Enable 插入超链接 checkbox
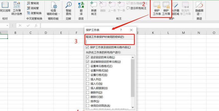This screenshot has height=111, width=219. click(87, 88)
